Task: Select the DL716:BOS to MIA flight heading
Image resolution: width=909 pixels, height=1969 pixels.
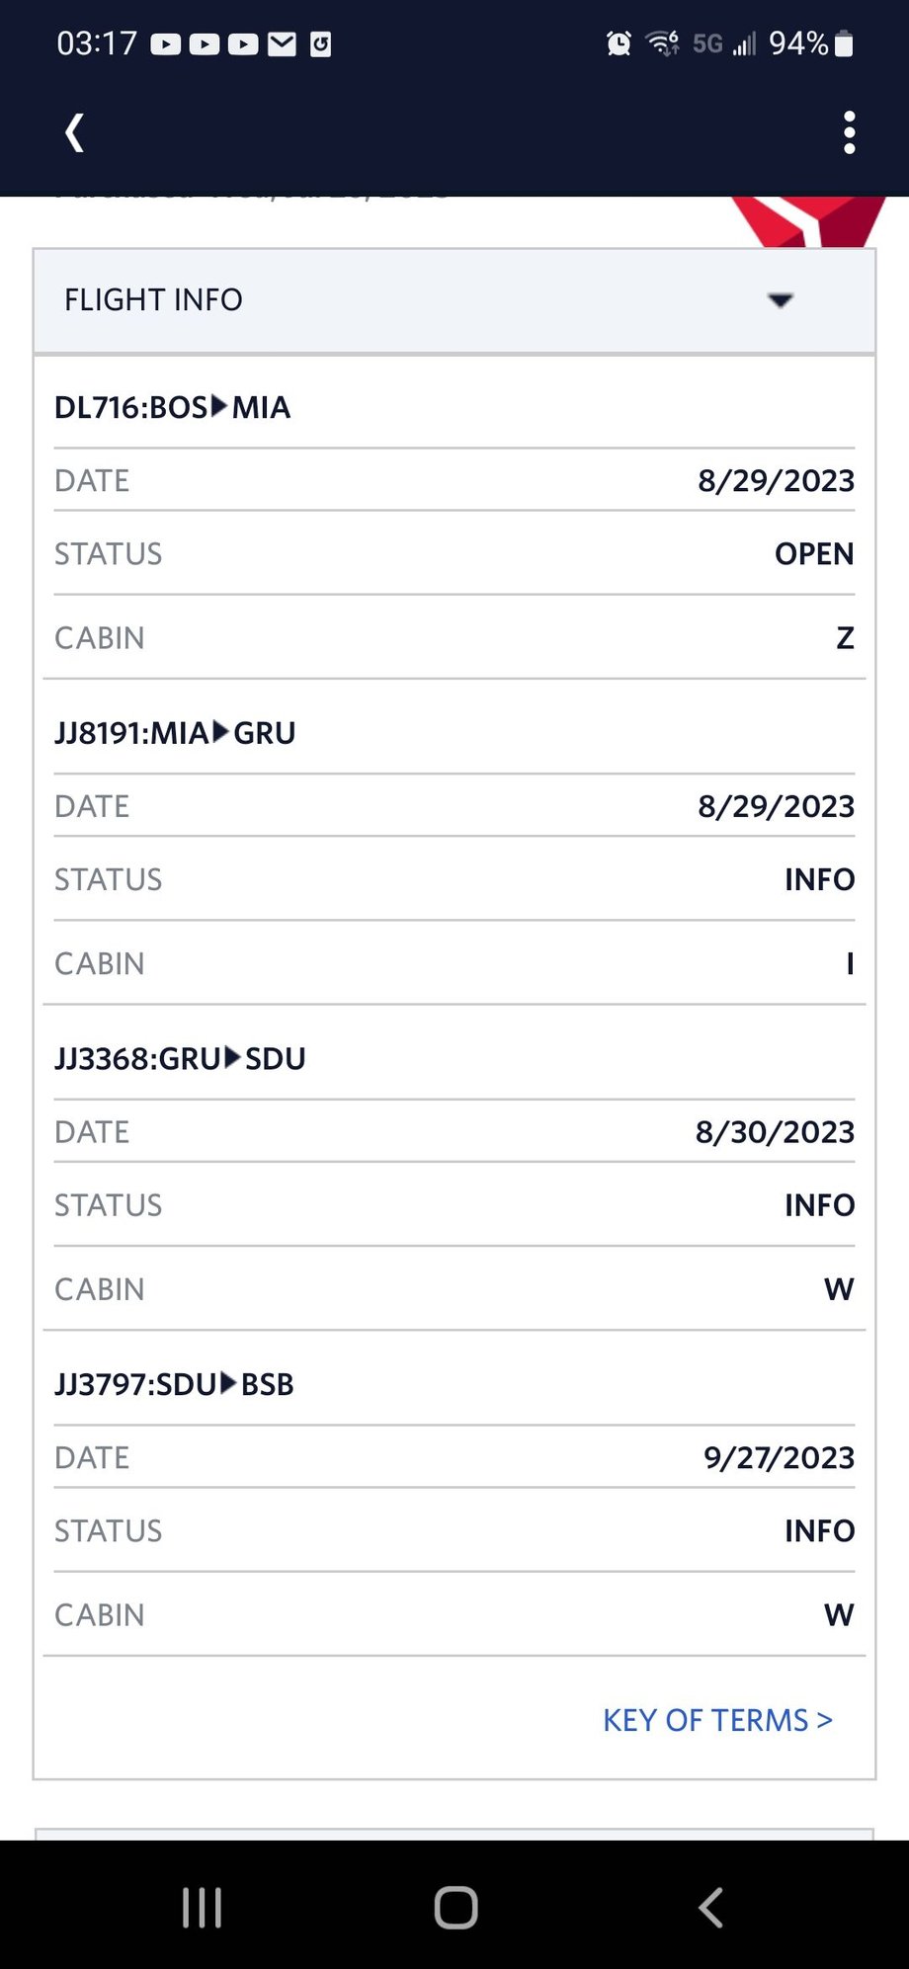Action: [172, 407]
